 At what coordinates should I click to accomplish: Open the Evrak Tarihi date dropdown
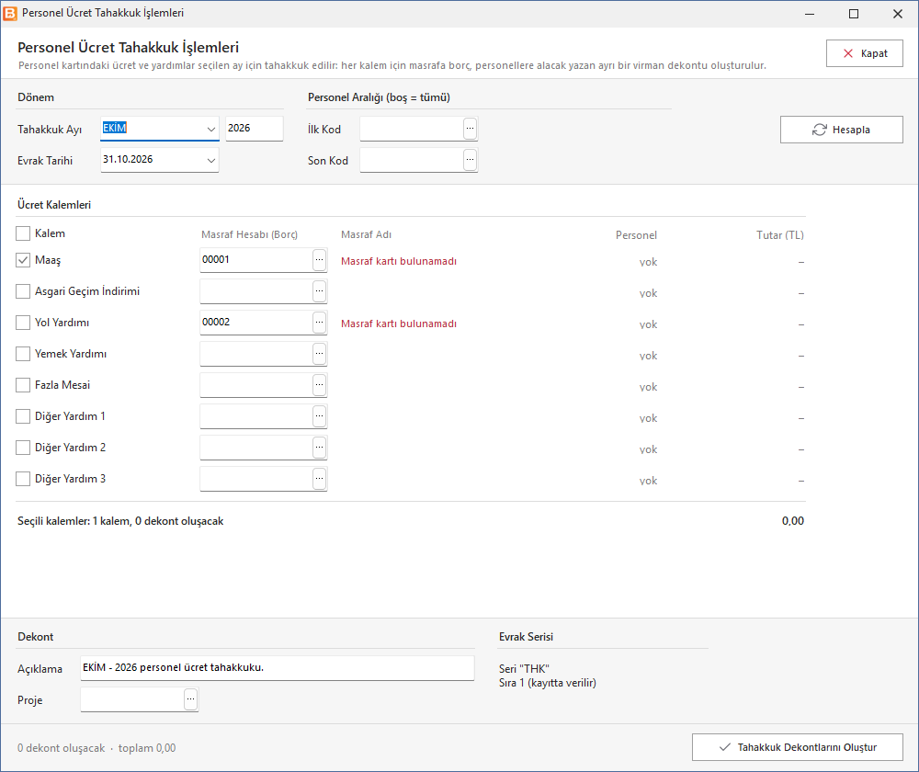(211, 160)
